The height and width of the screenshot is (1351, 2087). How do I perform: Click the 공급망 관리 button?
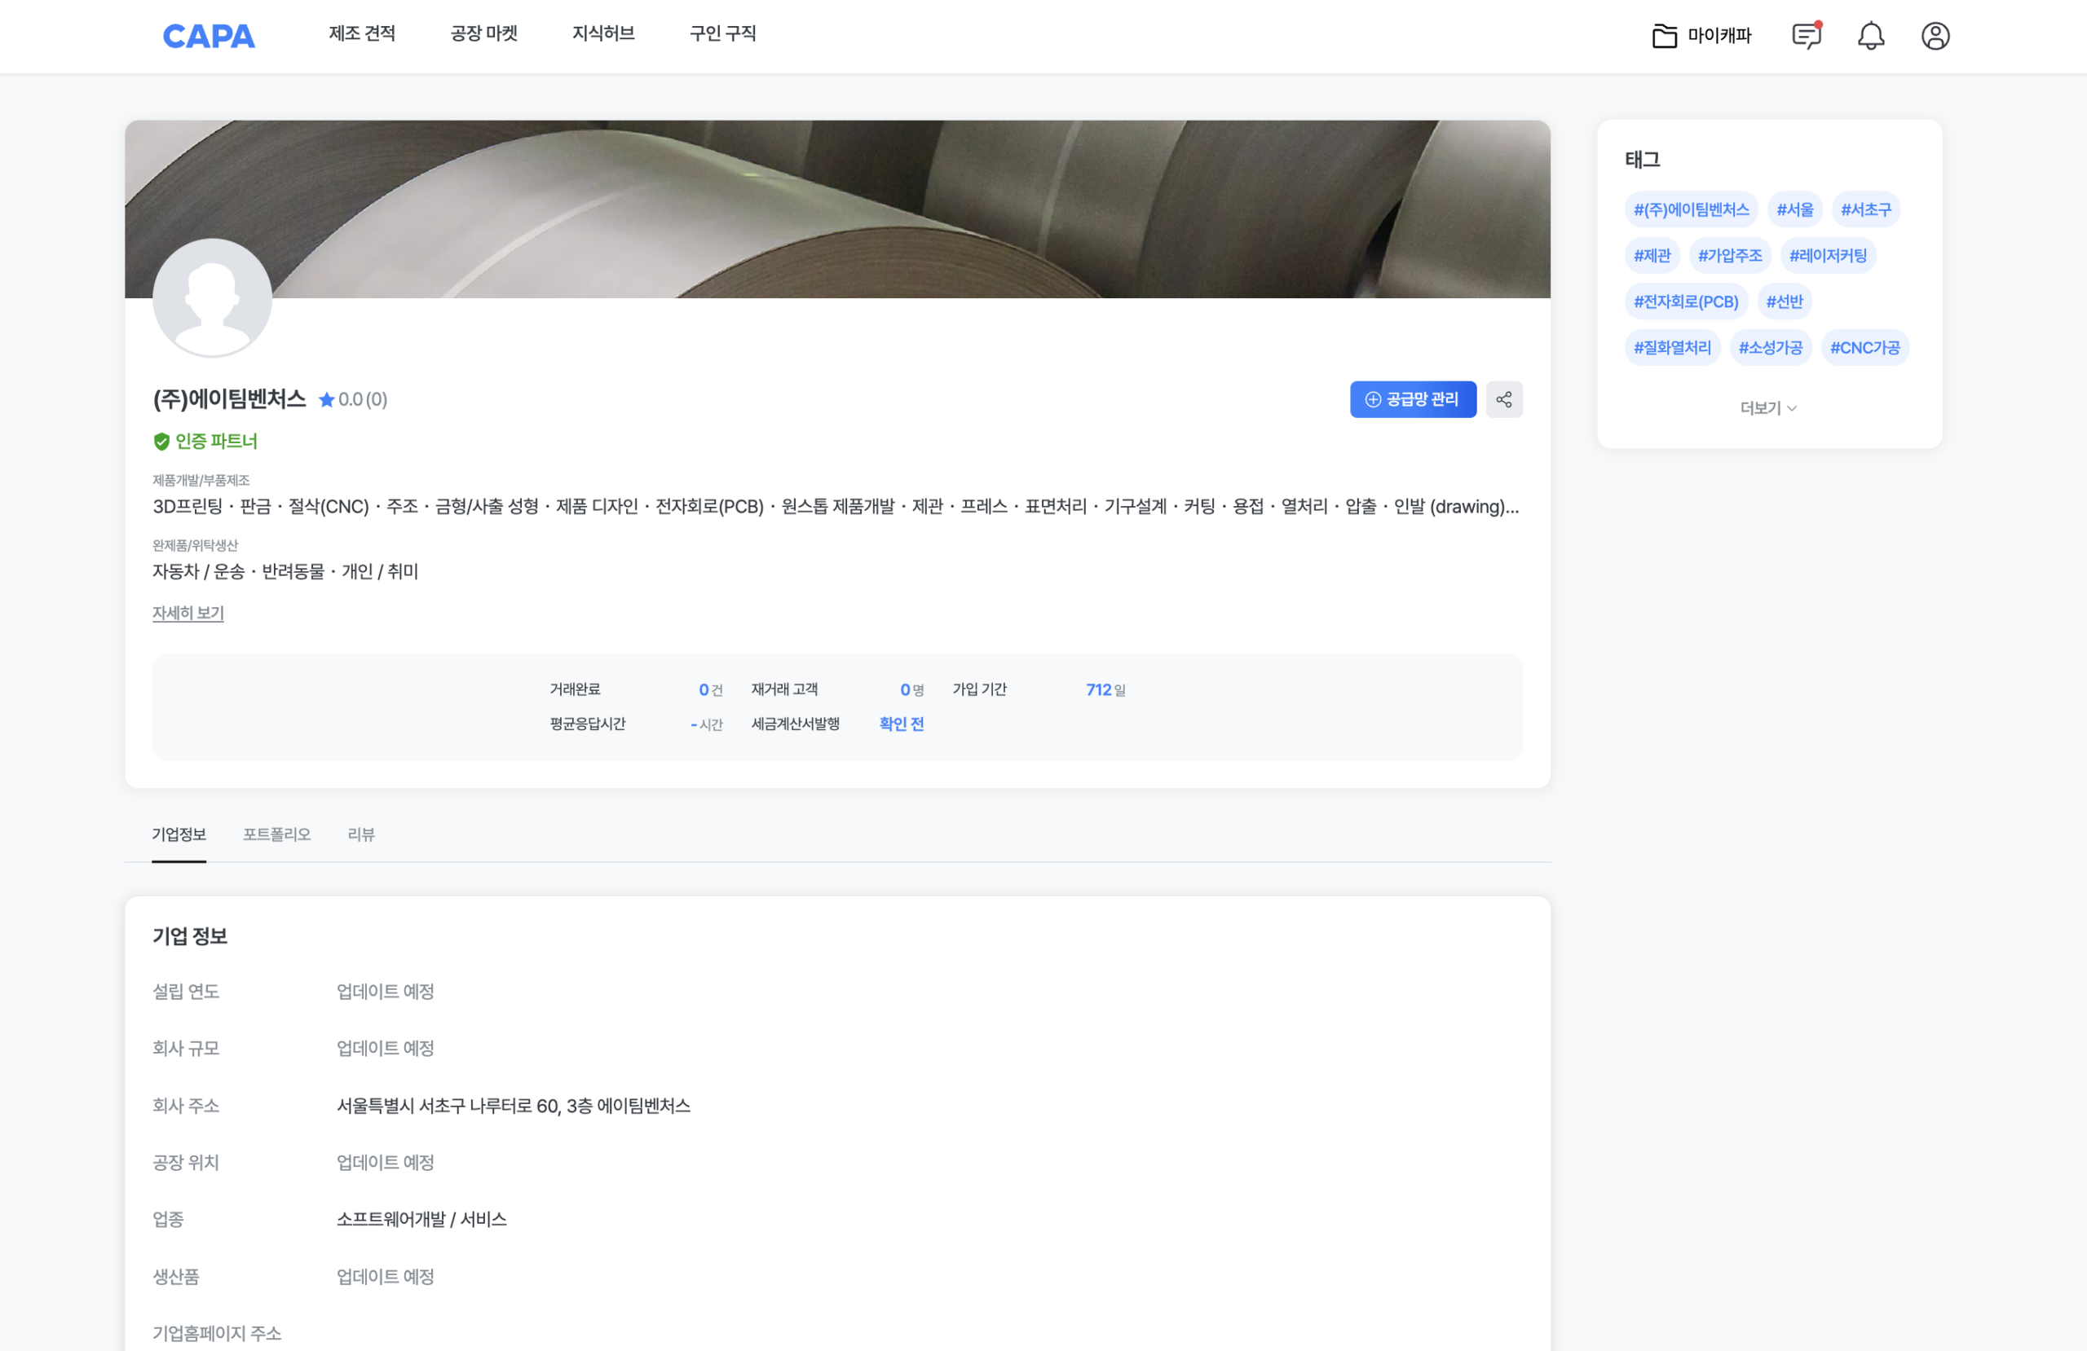point(1412,400)
